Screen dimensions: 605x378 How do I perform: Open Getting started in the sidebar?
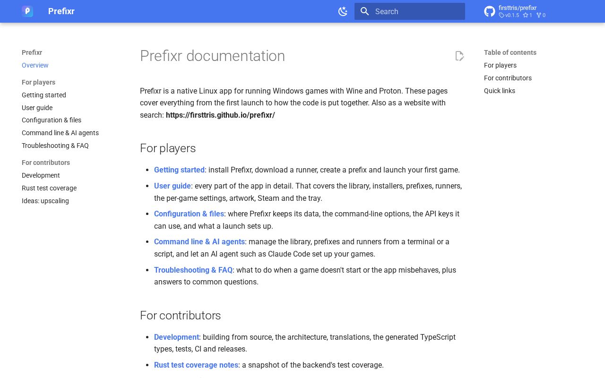(44, 95)
